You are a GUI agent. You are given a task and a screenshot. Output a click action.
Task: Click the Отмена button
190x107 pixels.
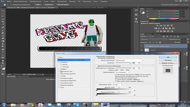pos(168,60)
